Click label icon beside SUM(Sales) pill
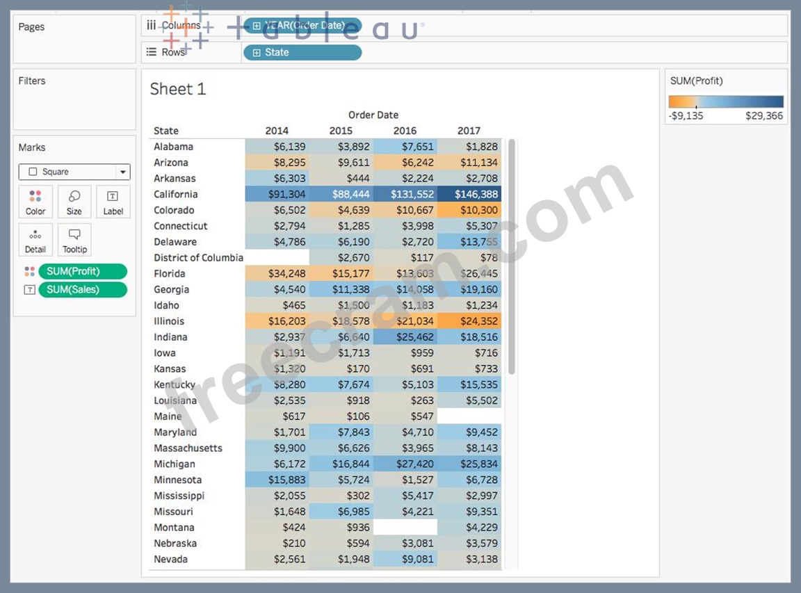The height and width of the screenshot is (593, 801). tap(30, 290)
